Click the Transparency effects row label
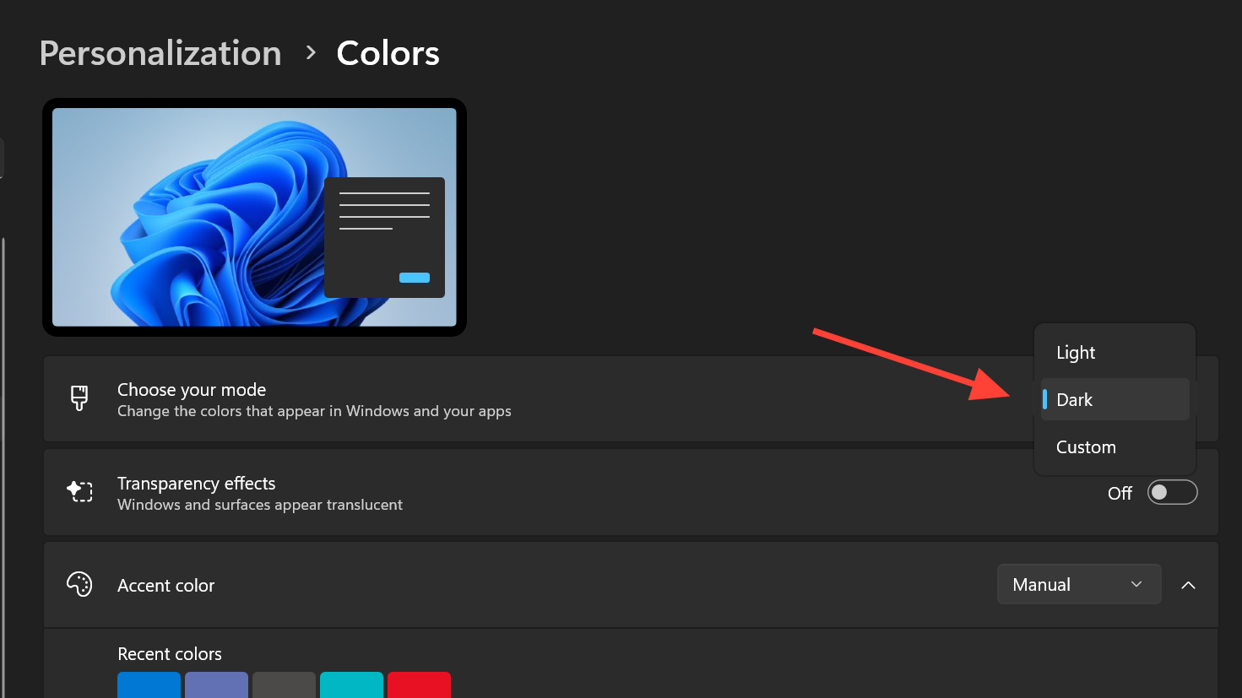1242x698 pixels. (196, 484)
